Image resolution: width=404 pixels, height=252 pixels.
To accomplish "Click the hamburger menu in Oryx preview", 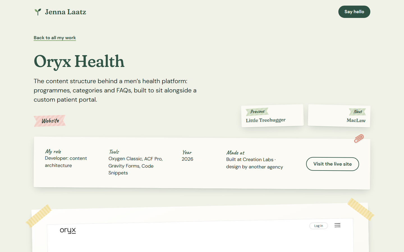I will [338, 225].
